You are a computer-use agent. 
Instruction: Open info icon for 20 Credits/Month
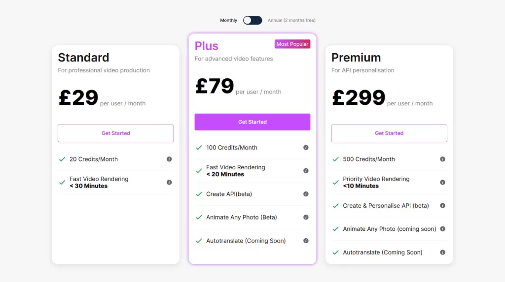pos(169,159)
